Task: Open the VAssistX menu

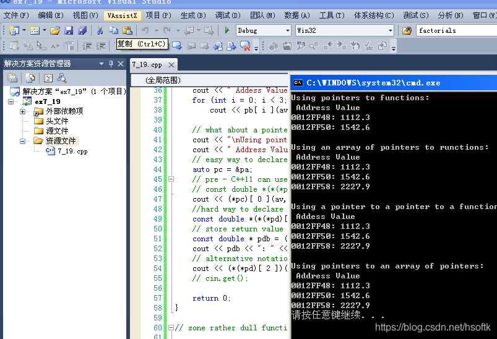Action: [x=122, y=15]
